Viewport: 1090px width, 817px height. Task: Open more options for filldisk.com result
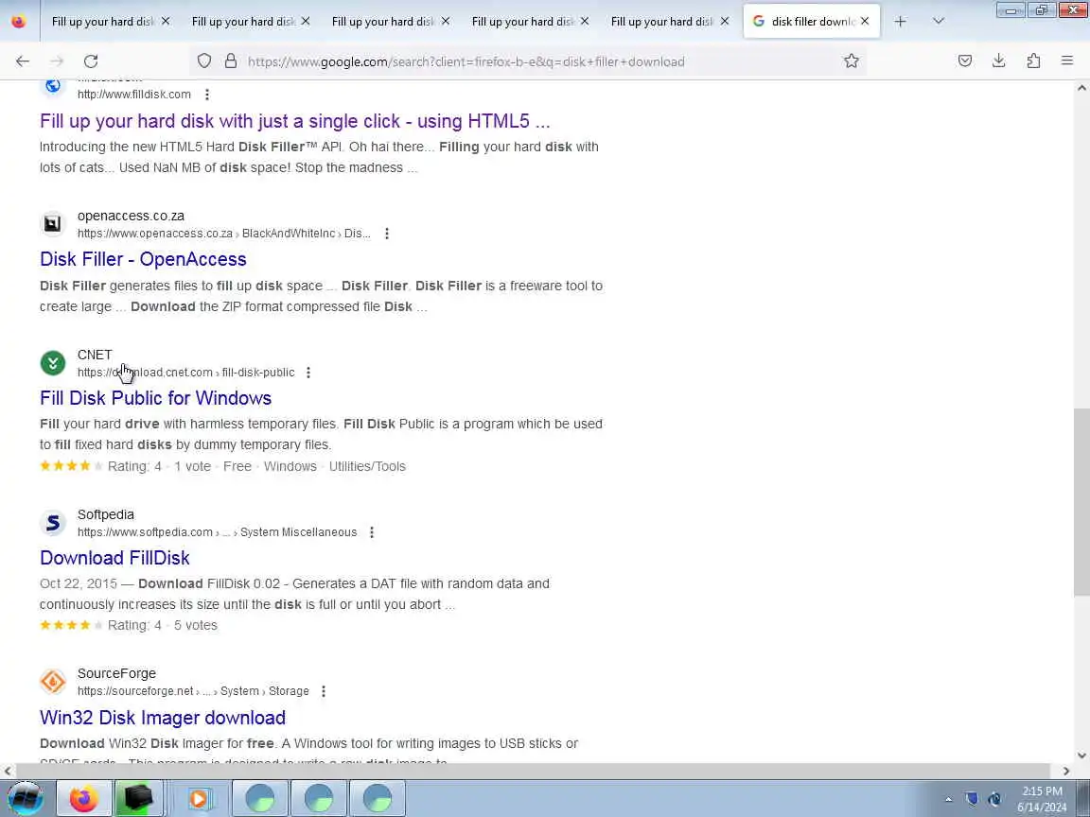point(206,95)
